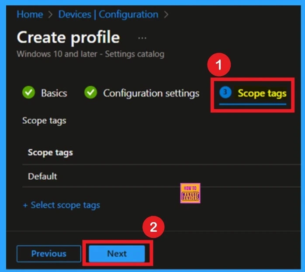Click the green checkmark icon beside Basics
The width and height of the screenshot is (305, 272).
click(29, 93)
